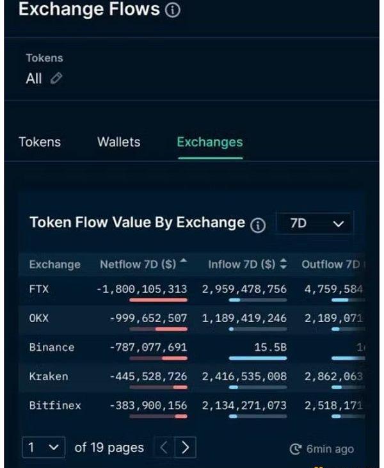Viewport: 384px width, 468px height.
Task: Click the FTX exchange row
Action: (39, 289)
